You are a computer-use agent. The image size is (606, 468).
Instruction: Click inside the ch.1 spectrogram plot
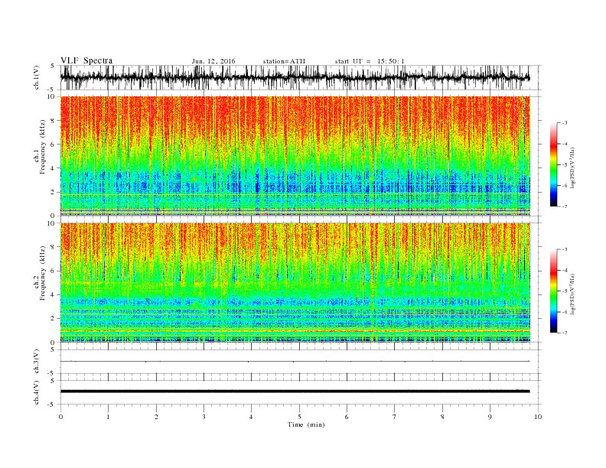coord(295,156)
